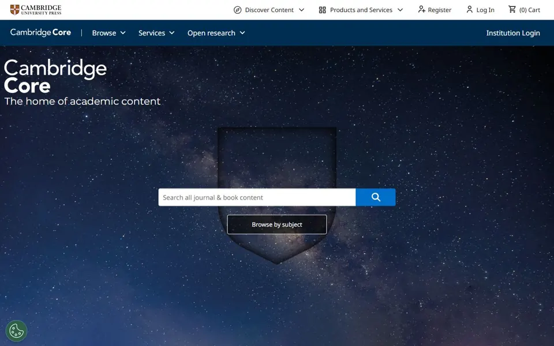Image resolution: width=554 pixels, height=346 pixels.
Task: Click the Cambridge University Press logo
Action: 36,10
